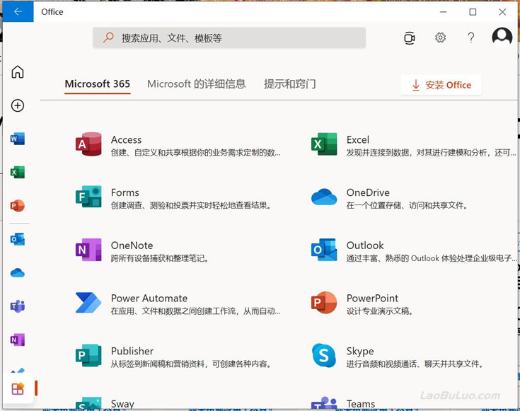Viewport: 520px width, 411px height.
Task: Click the 安装 Office button
Action: coord(441,85)
